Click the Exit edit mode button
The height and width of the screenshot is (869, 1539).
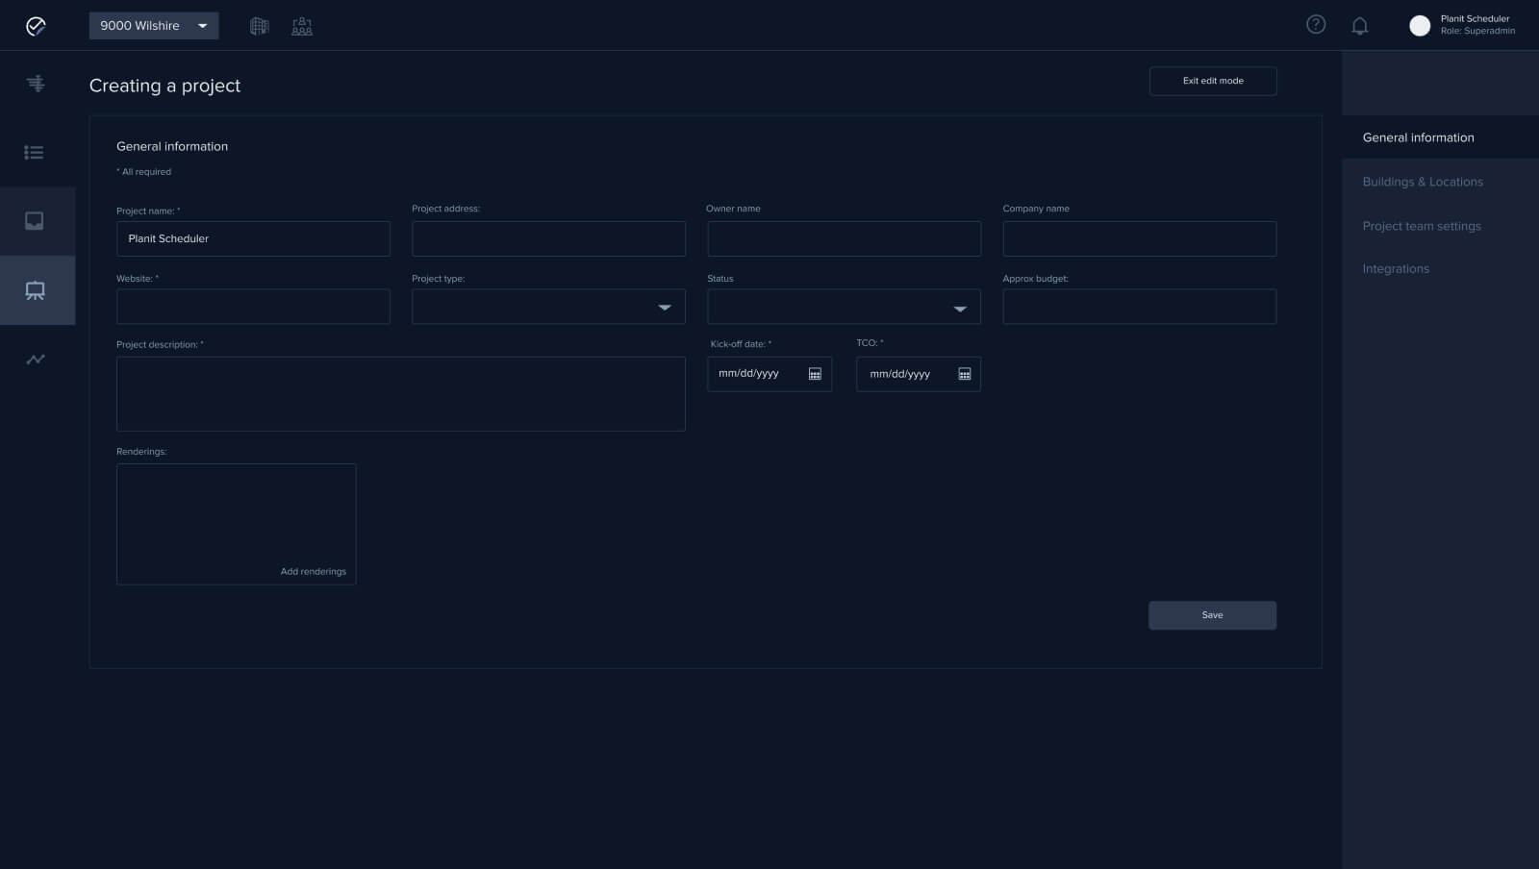click(x=1212, y=81)
